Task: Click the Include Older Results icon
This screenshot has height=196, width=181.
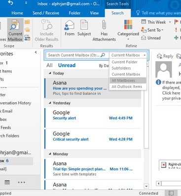Action: pyautogui.click(x=46, y=30)
